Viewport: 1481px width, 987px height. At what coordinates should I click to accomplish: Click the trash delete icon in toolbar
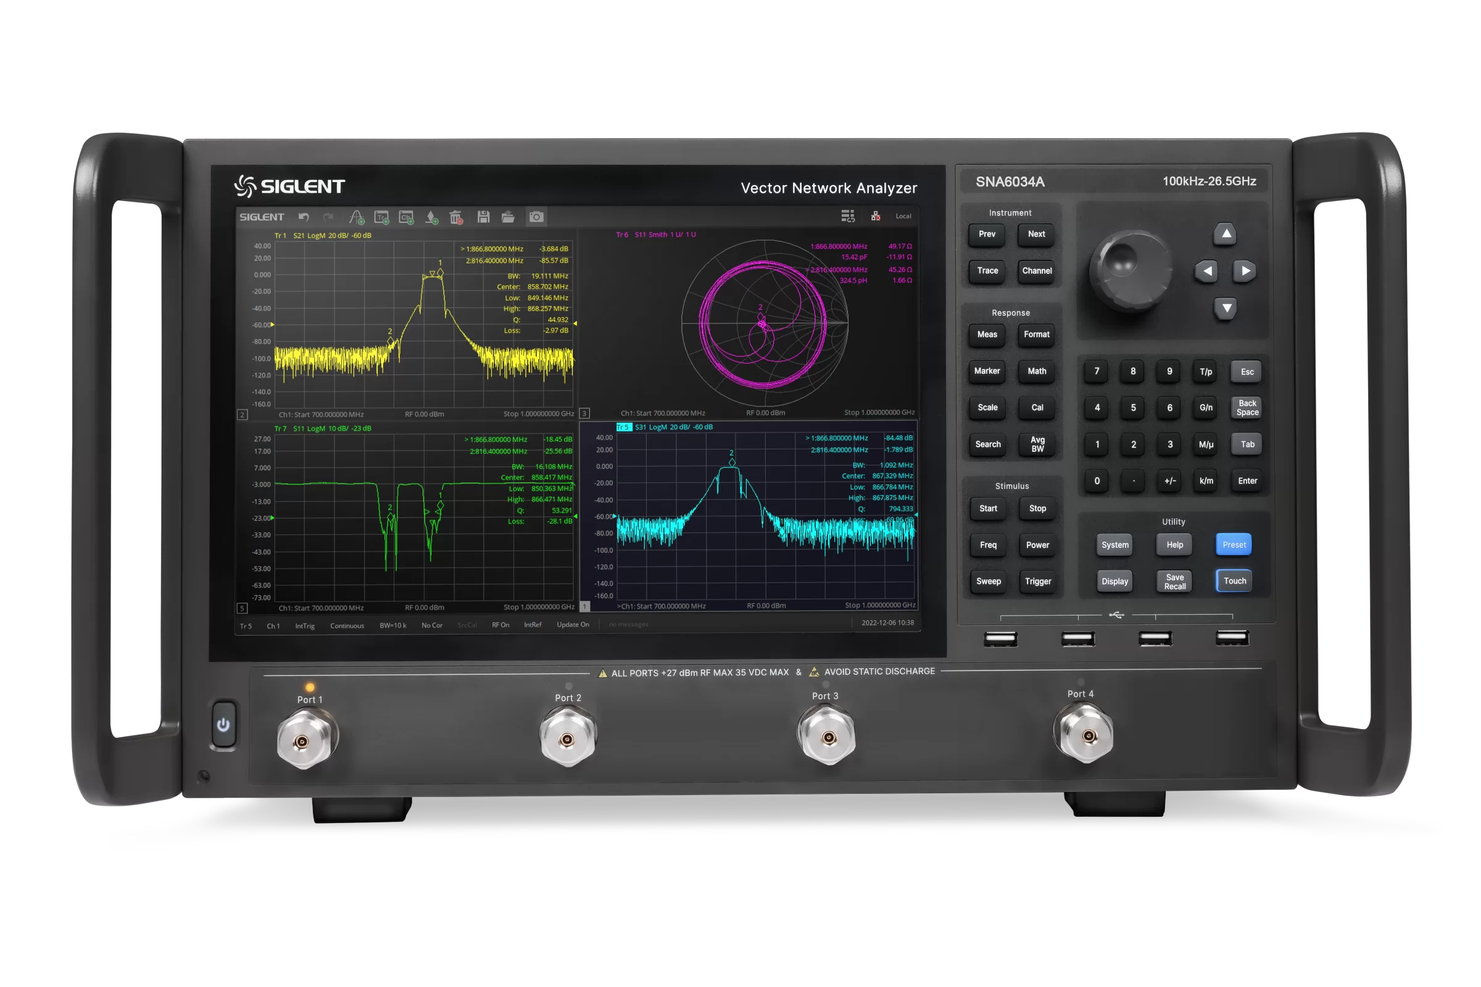click(x=457, y=217)
